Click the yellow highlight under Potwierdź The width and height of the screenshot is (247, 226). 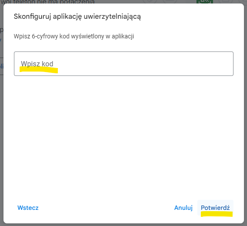tap(217, 214)
